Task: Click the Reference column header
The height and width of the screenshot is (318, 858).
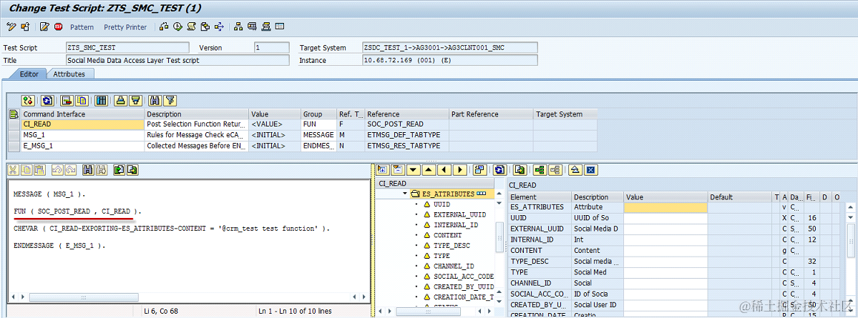Action: (406, 114)
